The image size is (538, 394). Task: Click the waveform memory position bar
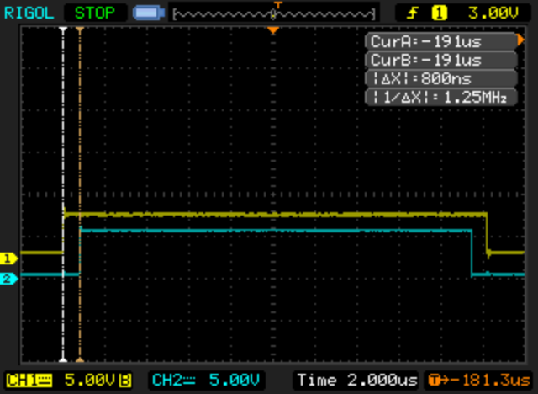pyautogui.click(x=274, y=14)
